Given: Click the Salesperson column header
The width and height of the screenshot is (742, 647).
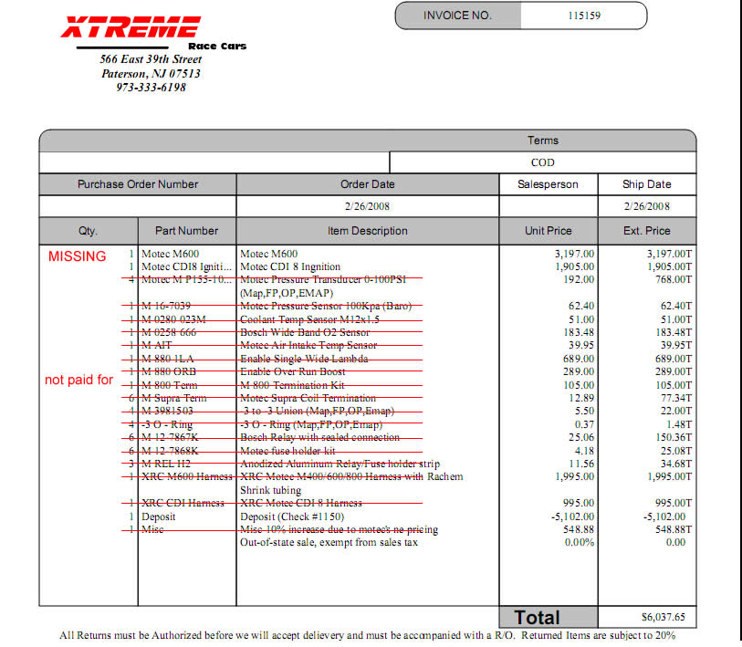Looking at the screenshot, I should pos(548,184).
